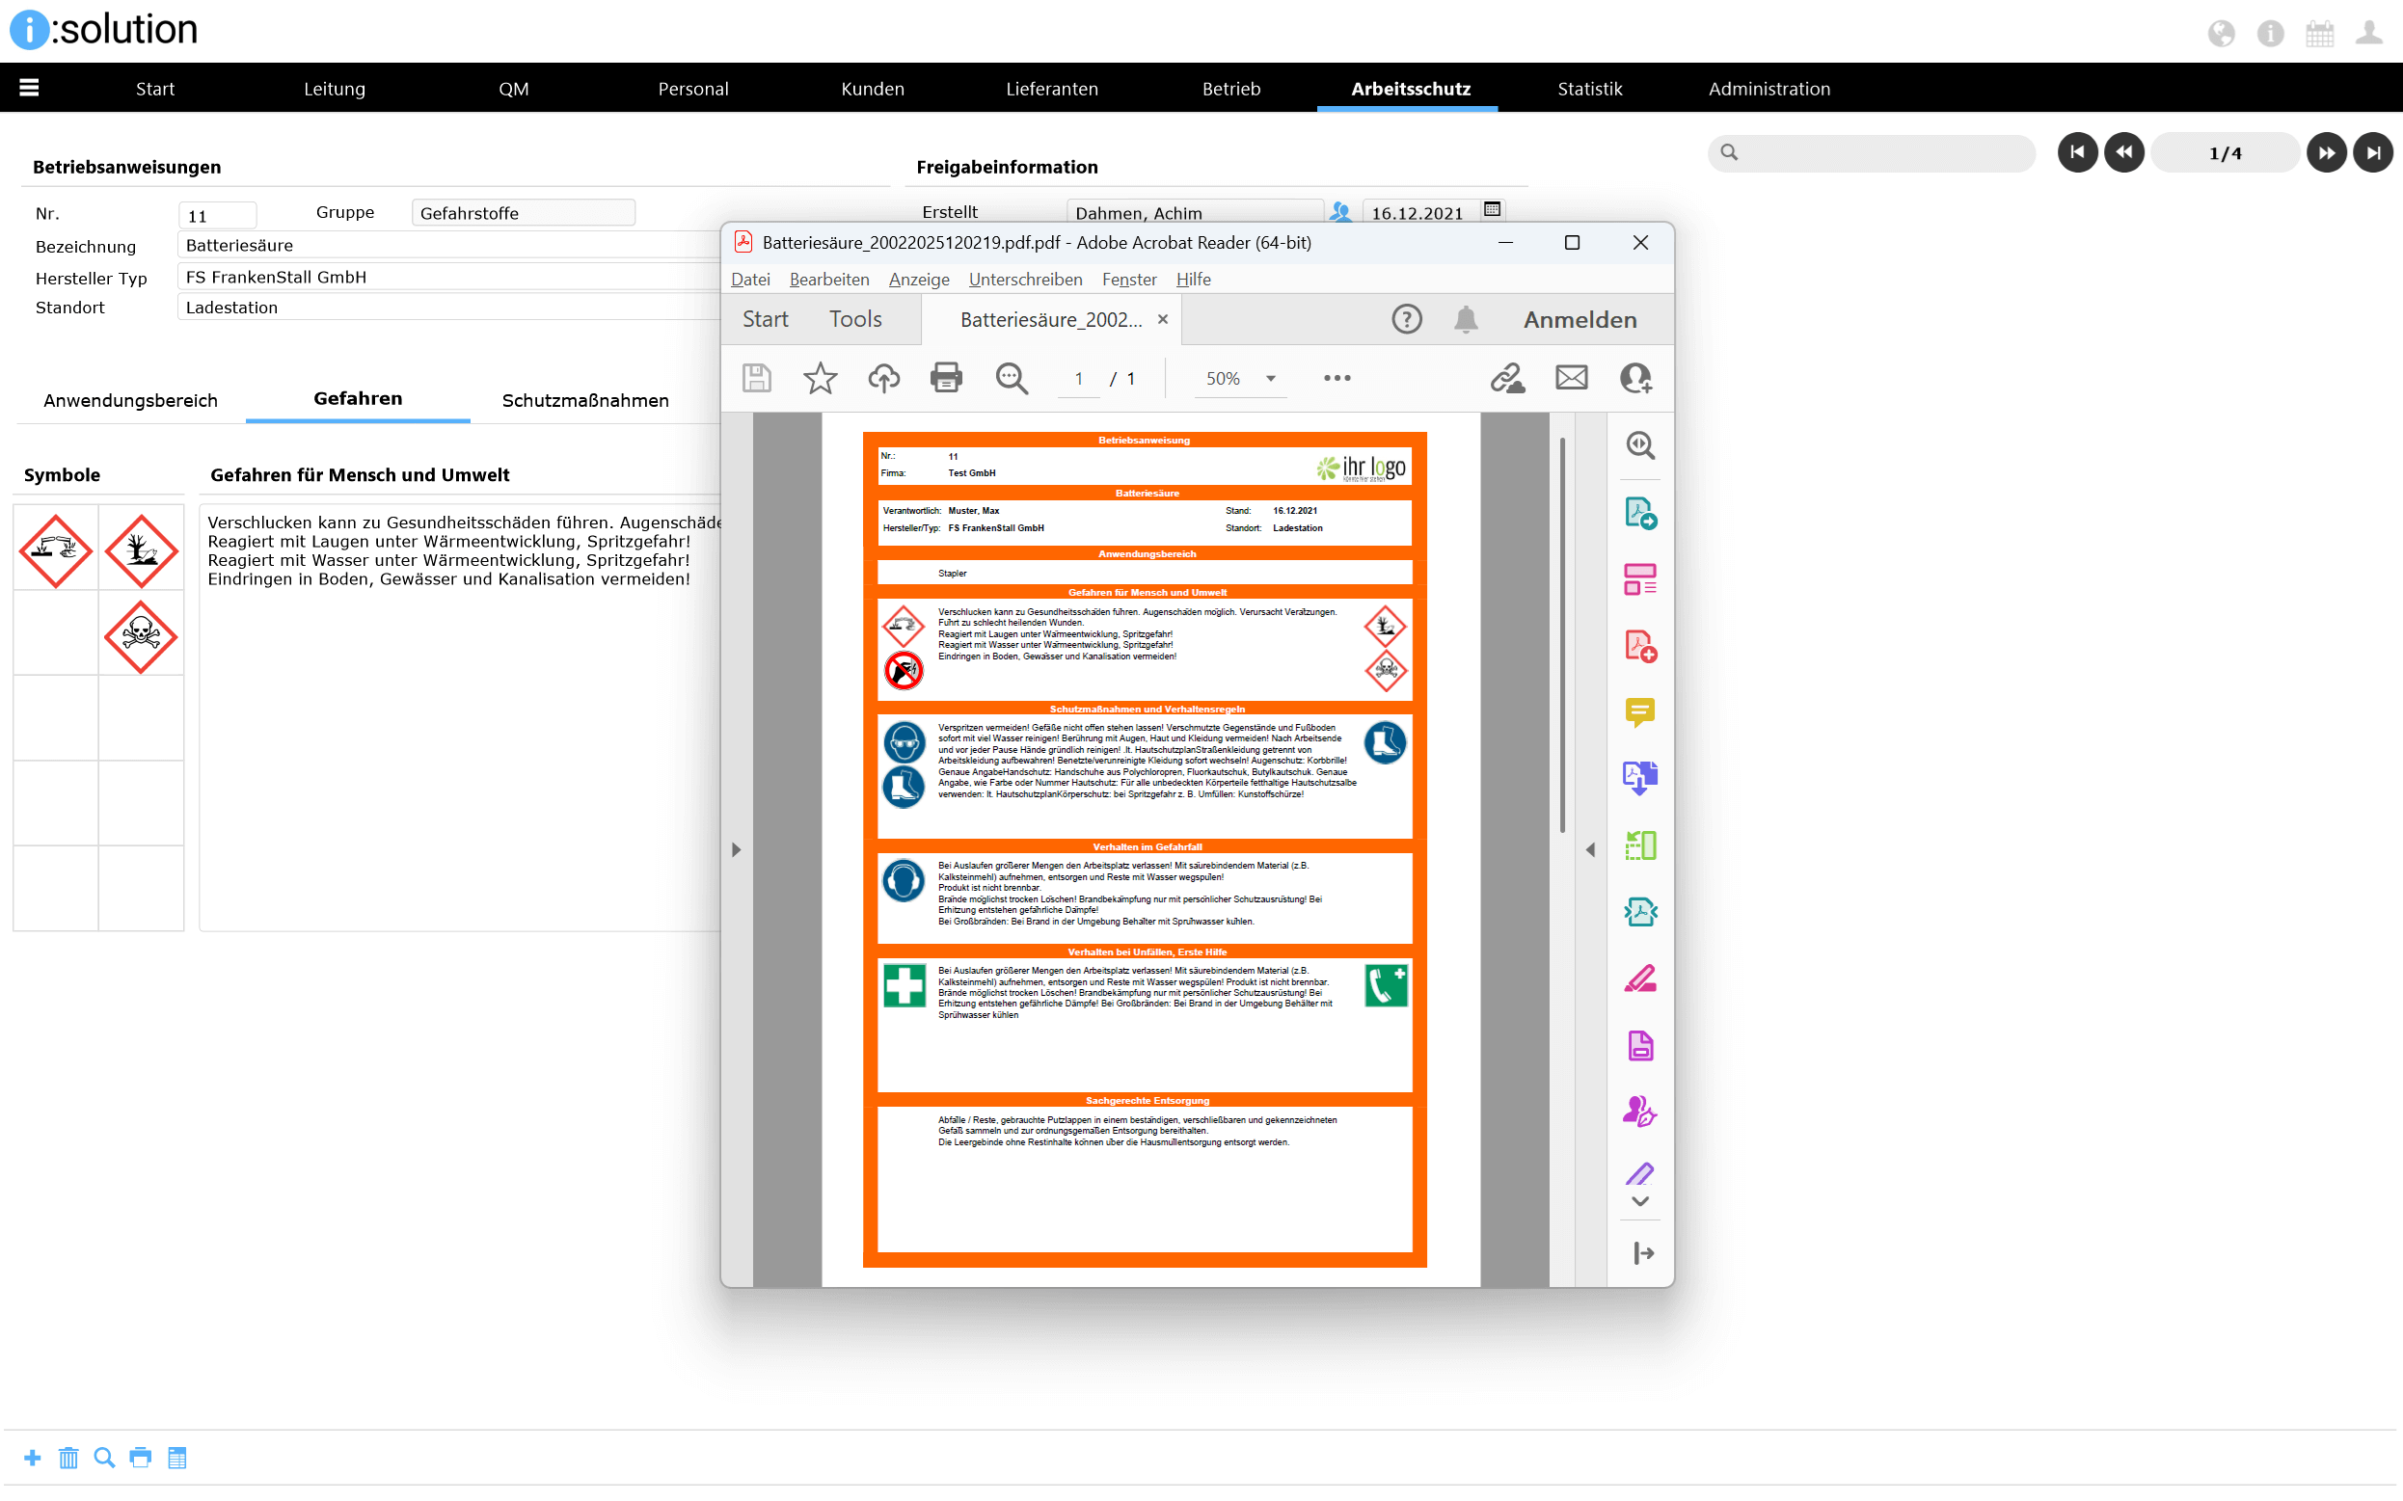Expand the left Acrobat navigation pane arrow

[736, 849]
